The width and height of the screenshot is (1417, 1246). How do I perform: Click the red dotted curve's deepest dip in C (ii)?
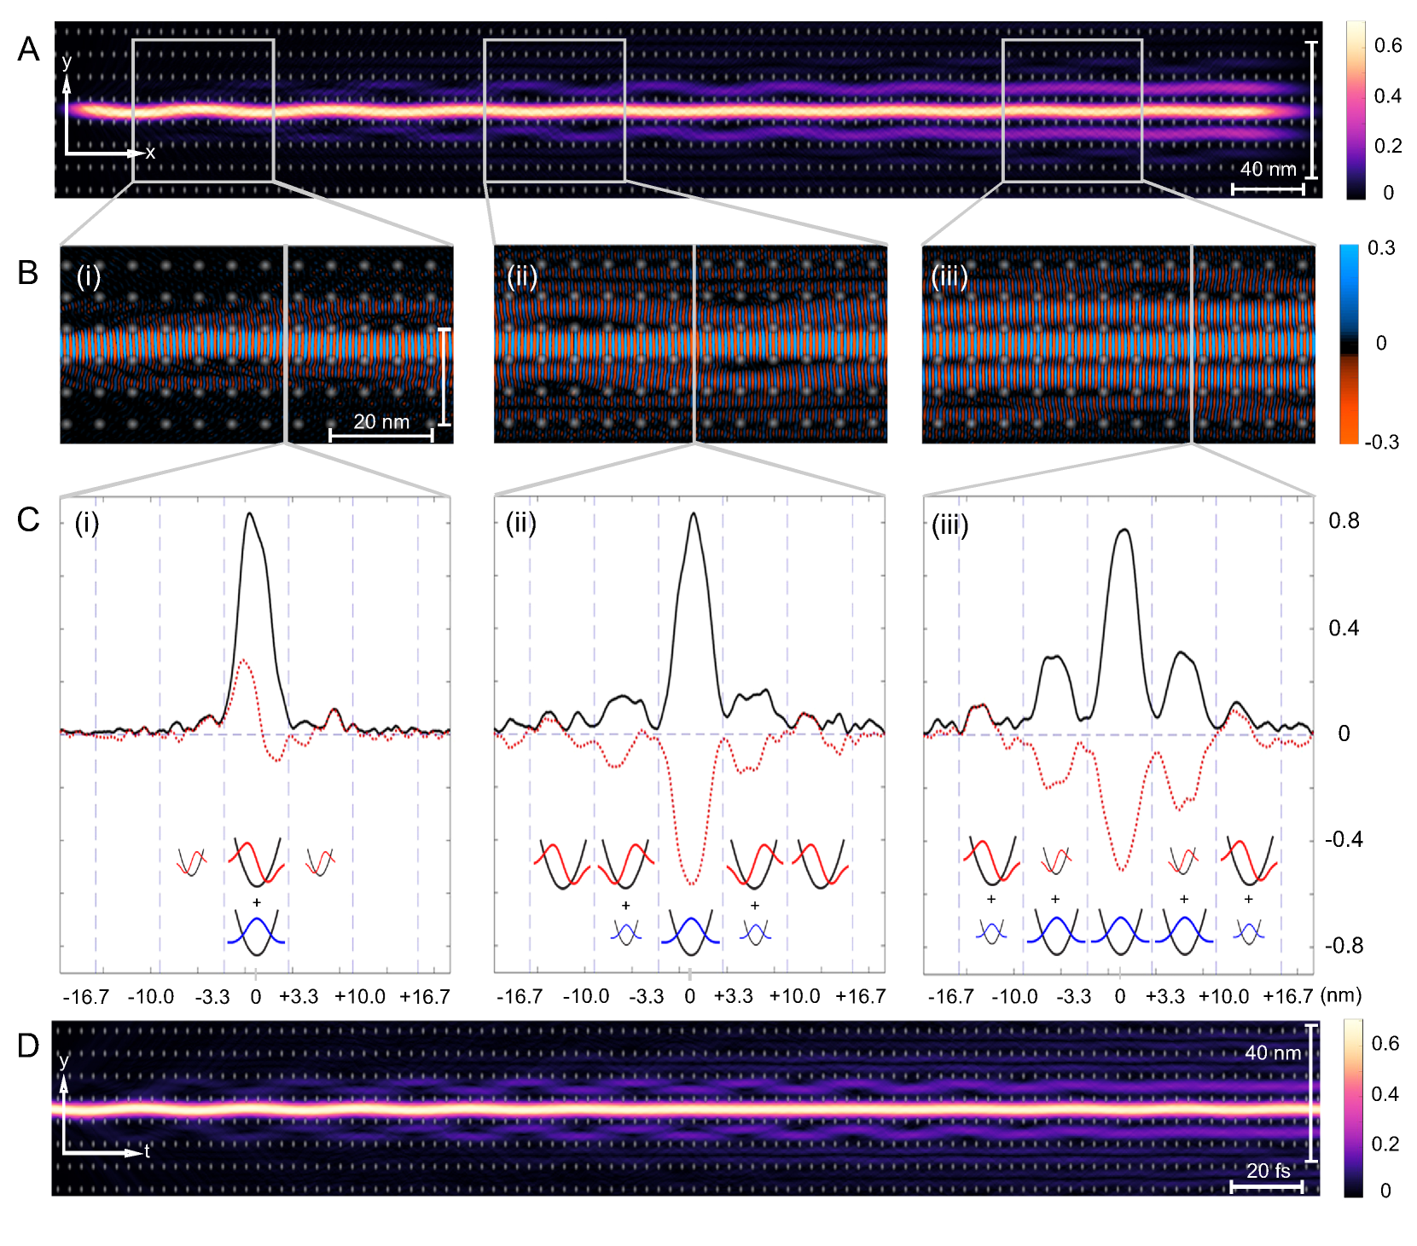692,884
